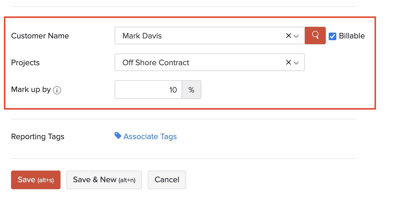Open the Associate Tags link
Screen dimensions: 416x202
point(150,137)
